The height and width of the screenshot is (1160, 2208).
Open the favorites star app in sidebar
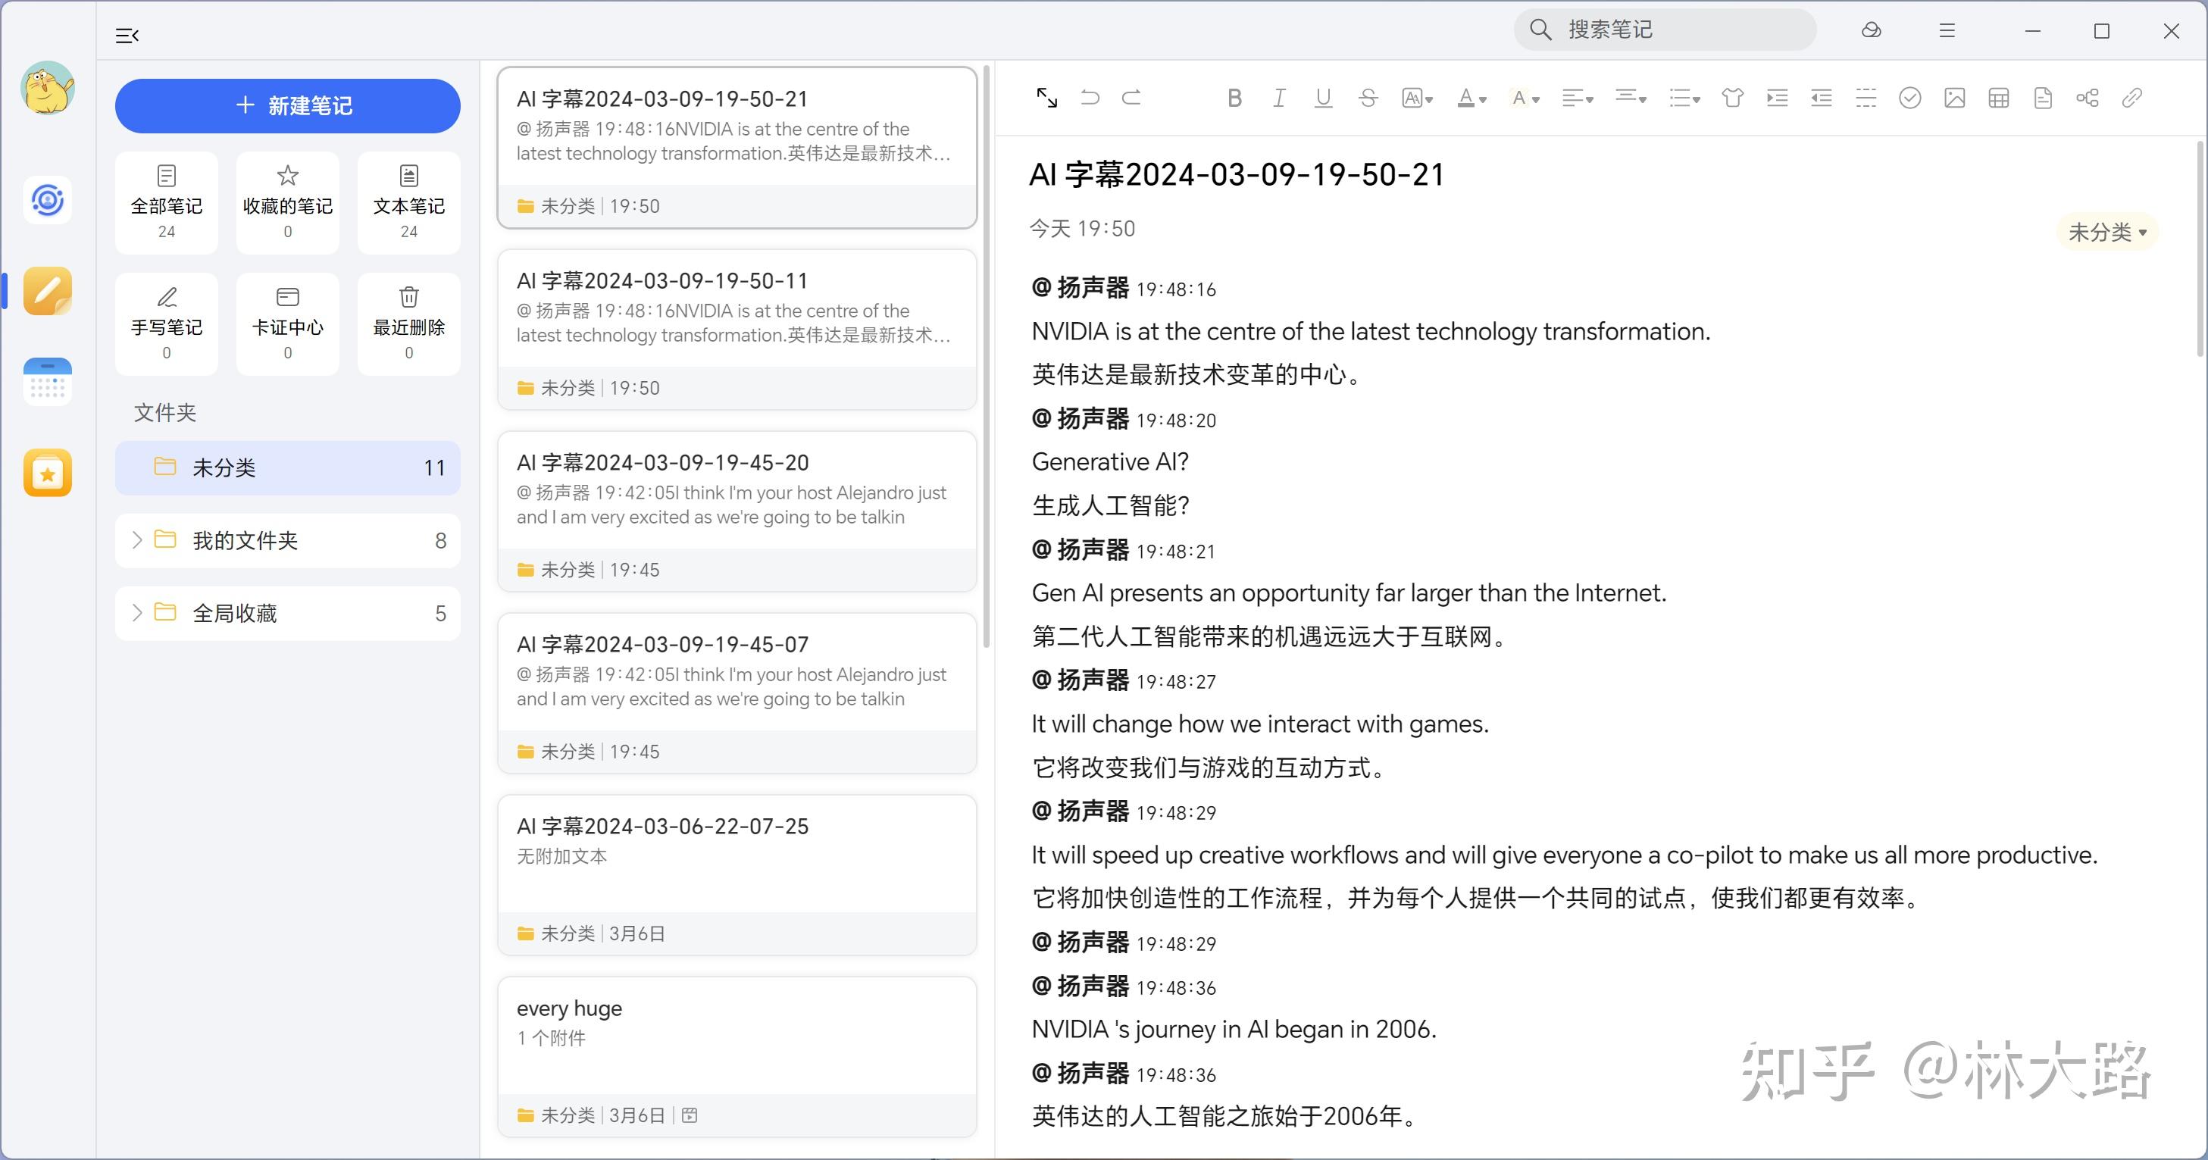pos(48,474)
